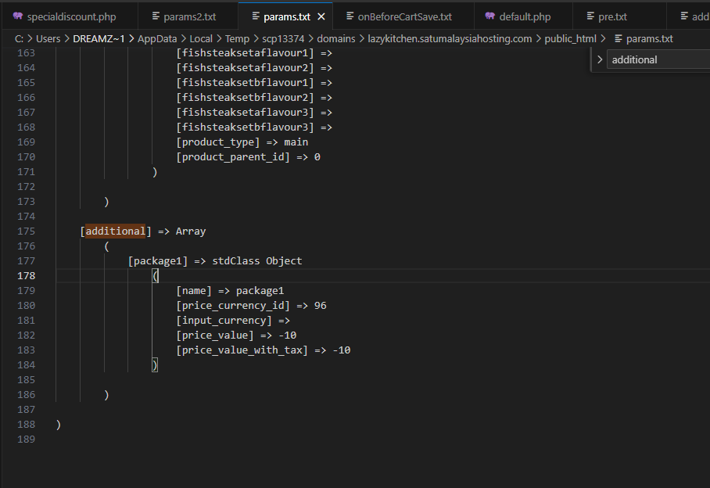Click the lazykitchen.satumalaysiahosting.com breadcrumb
The width and height of the screenshot is (710, 488).
tap(450, 38)
